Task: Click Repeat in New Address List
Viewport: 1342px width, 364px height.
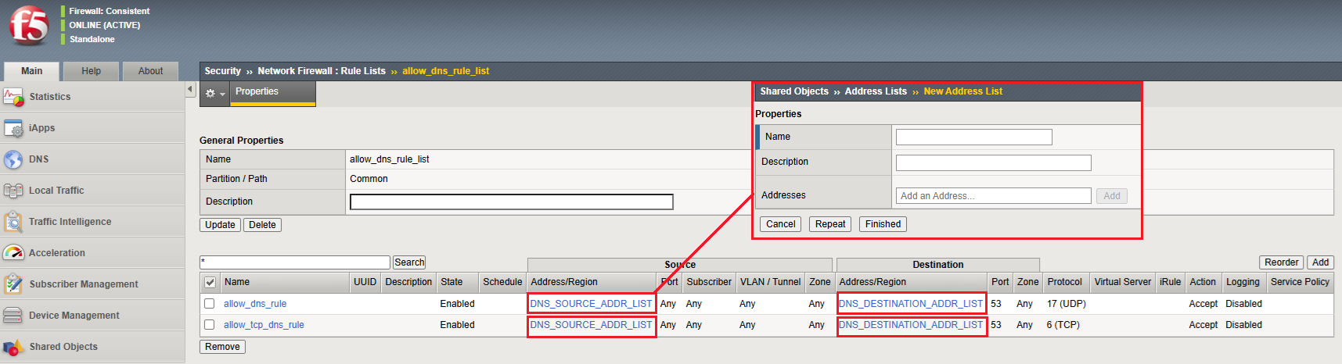Action: pyautogui.click(x=830, y=224)
